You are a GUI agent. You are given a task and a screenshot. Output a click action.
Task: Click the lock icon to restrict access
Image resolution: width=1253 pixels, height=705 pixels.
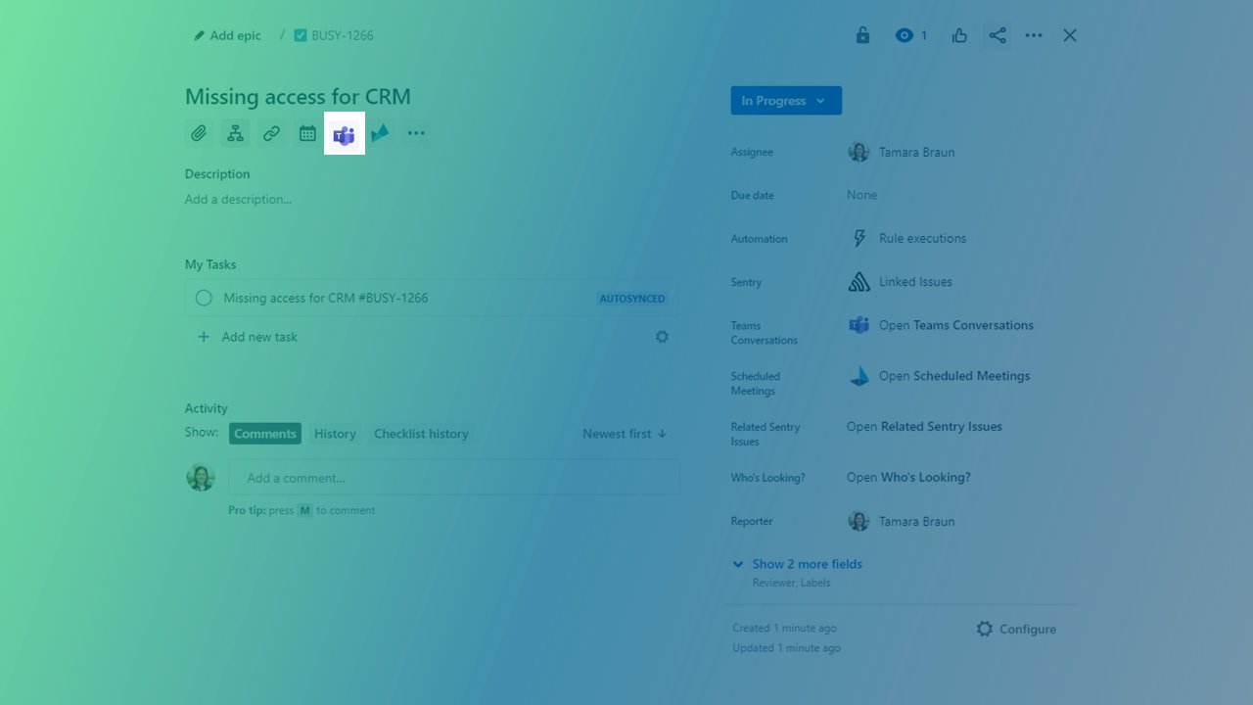point(862,35)
